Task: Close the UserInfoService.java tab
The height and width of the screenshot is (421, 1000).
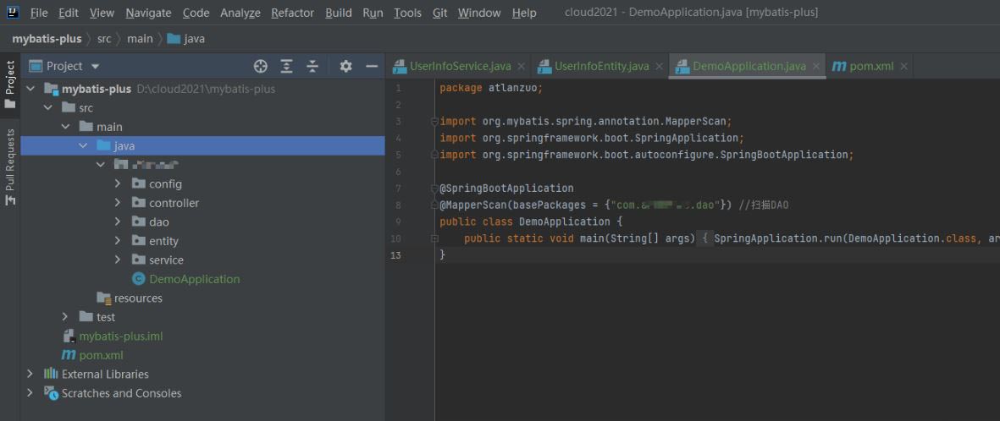Action: coord(521,66)
